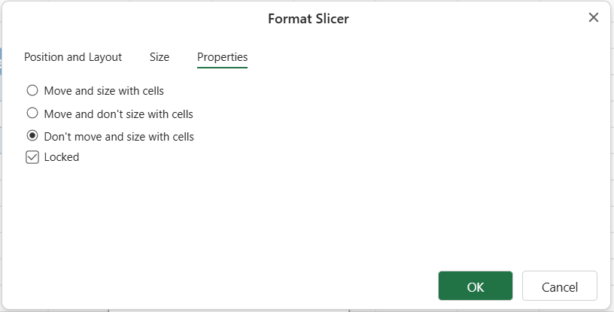The height and width of the screenshot is (312, 614).
Task: Pick 'Don't move and size with cells' radio
Action: click(32, 136)
